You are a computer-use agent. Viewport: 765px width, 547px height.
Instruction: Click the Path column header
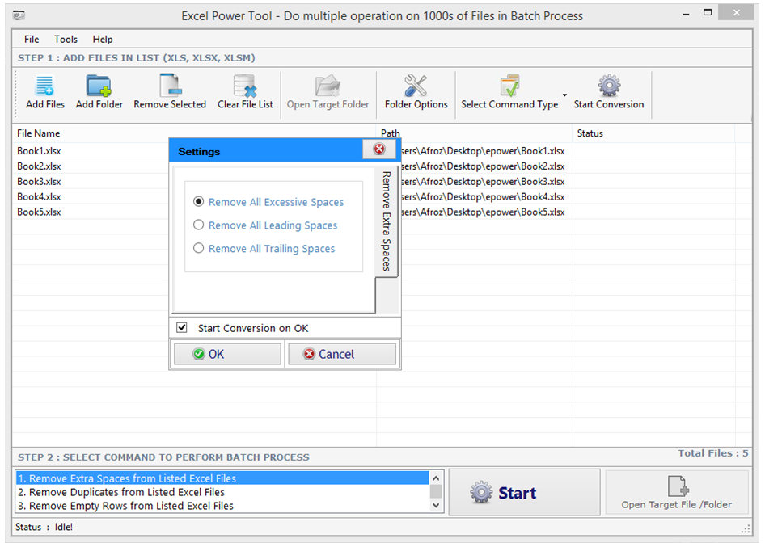click(x=474, y=133)
